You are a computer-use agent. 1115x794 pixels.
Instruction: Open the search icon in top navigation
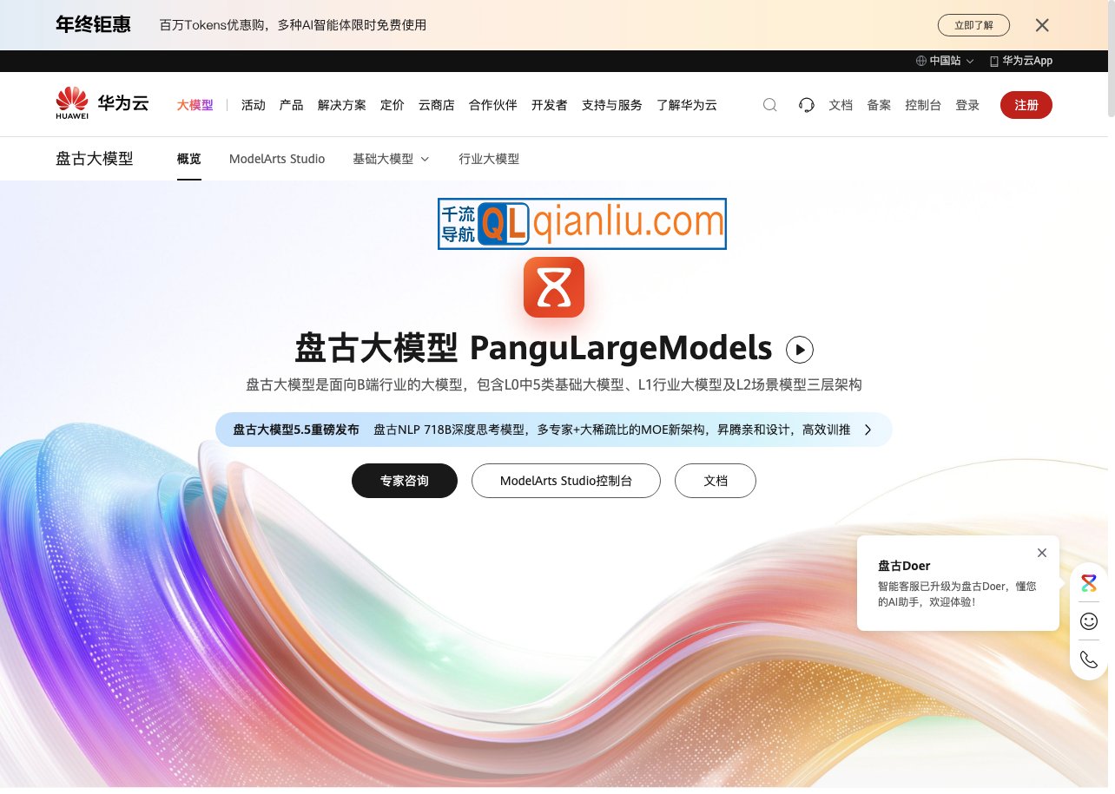pos(769,104)
